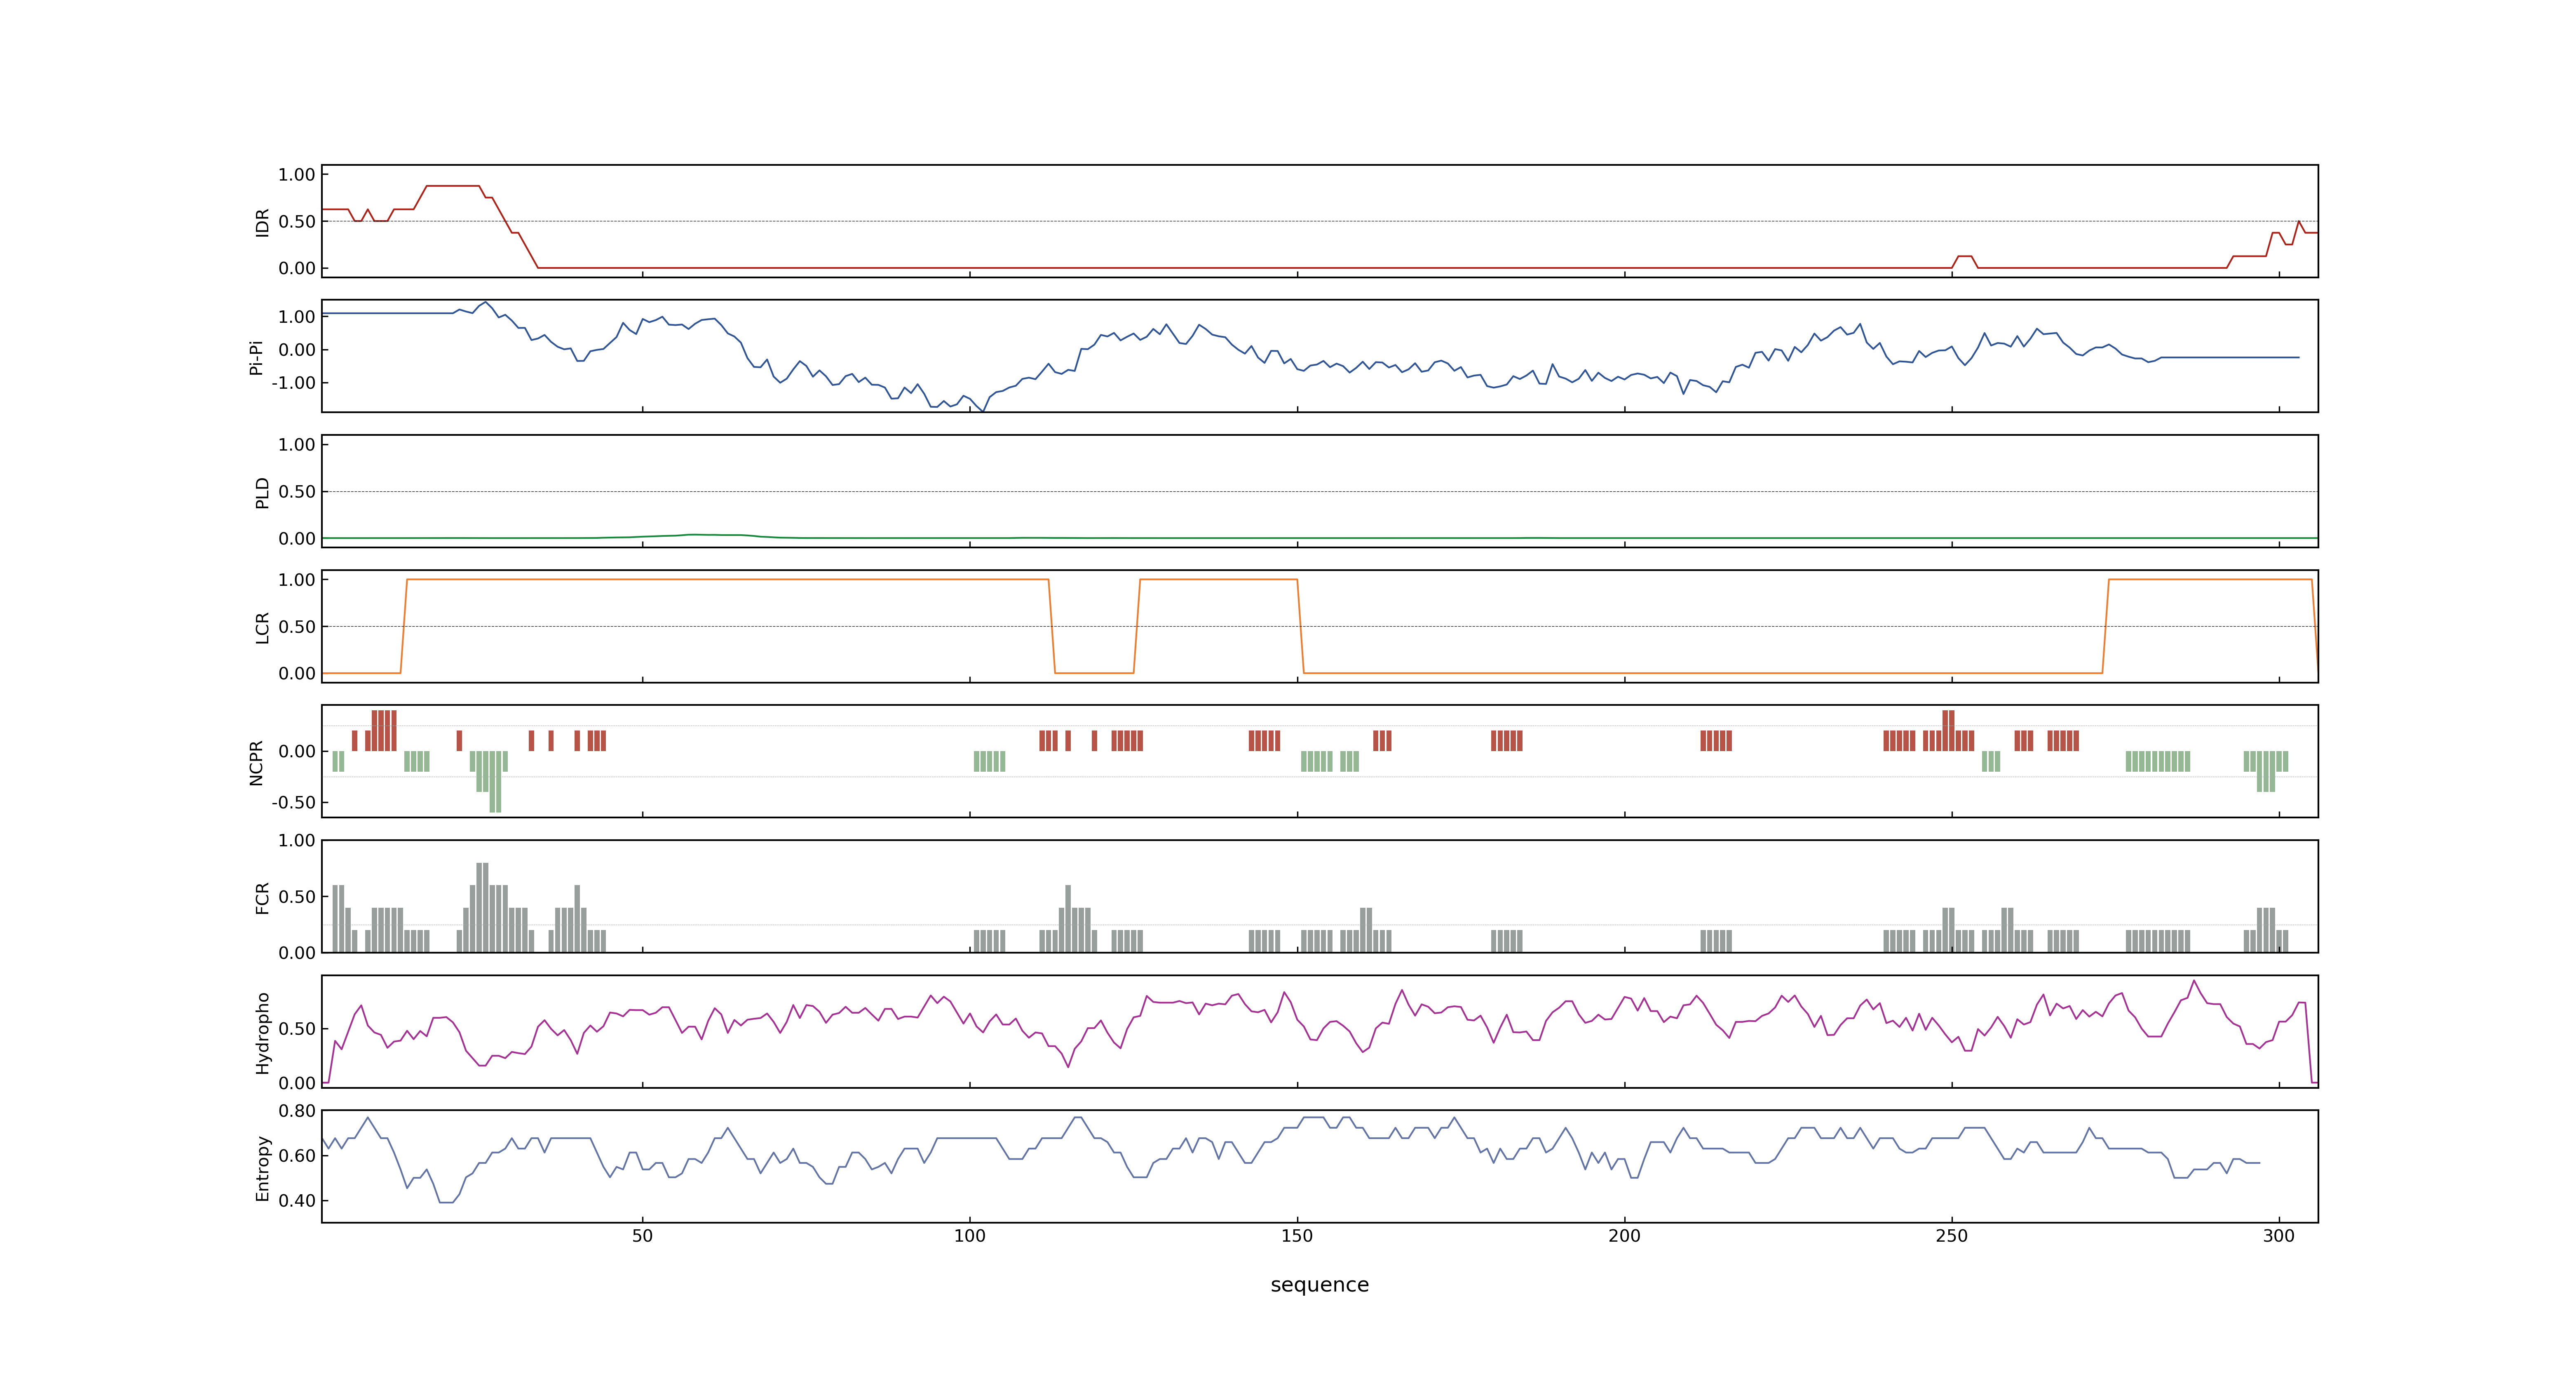Click the tall red NCPR bars near residue 250
2576x1374 pixels.
coord(1948,730)
